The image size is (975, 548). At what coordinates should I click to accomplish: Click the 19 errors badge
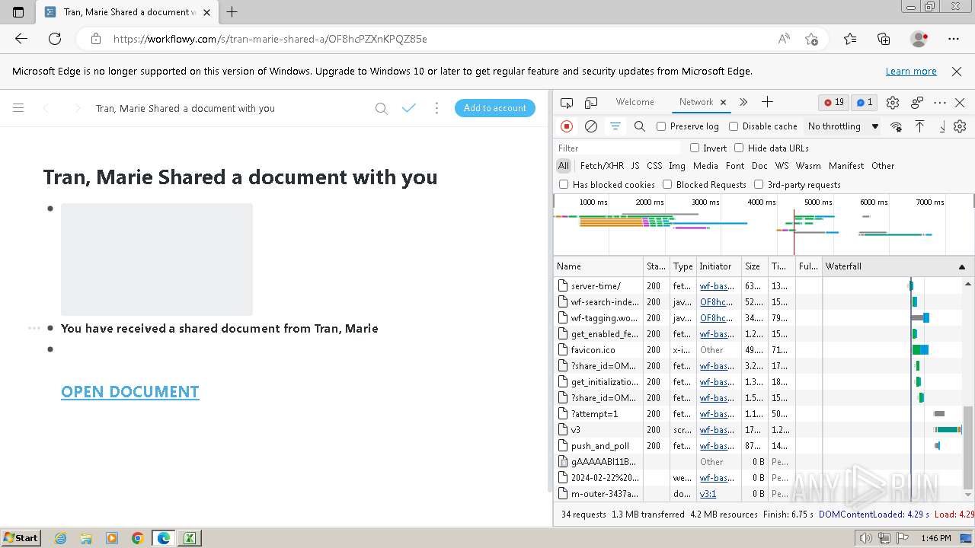point(834,102)
